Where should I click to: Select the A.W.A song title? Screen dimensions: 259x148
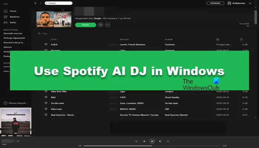(54, 45)
